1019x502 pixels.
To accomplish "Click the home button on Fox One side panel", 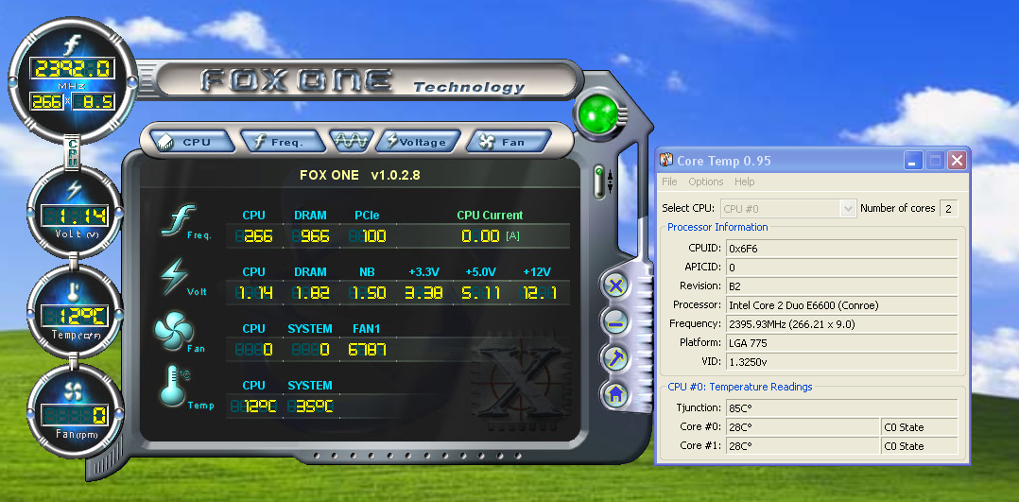I will [x=614, y=394].
